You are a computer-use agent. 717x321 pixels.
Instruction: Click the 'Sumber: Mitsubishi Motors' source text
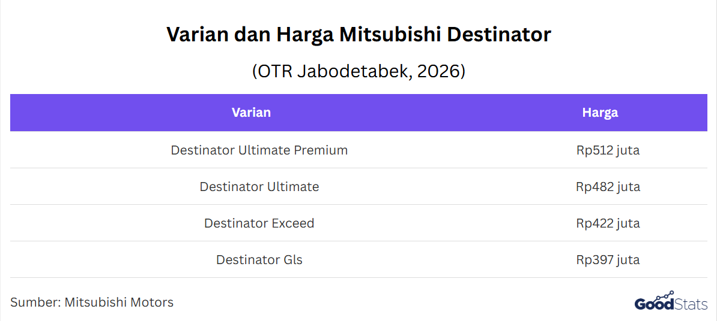pyautogui.click(x=92, y=302)
